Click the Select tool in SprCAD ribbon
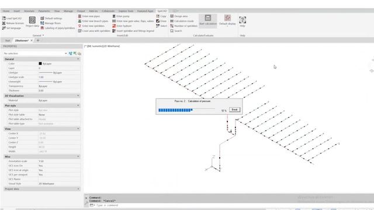The height and width of the screenshot is (210, 374). (x=162, y=26)
